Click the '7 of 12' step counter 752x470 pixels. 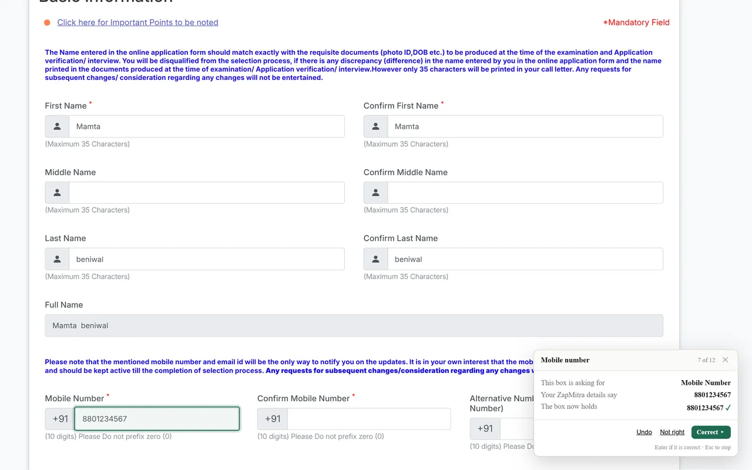click(x=706, y=360)
